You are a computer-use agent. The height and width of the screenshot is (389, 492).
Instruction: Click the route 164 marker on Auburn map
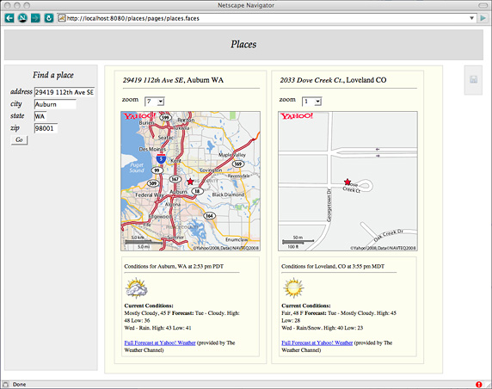209,216
